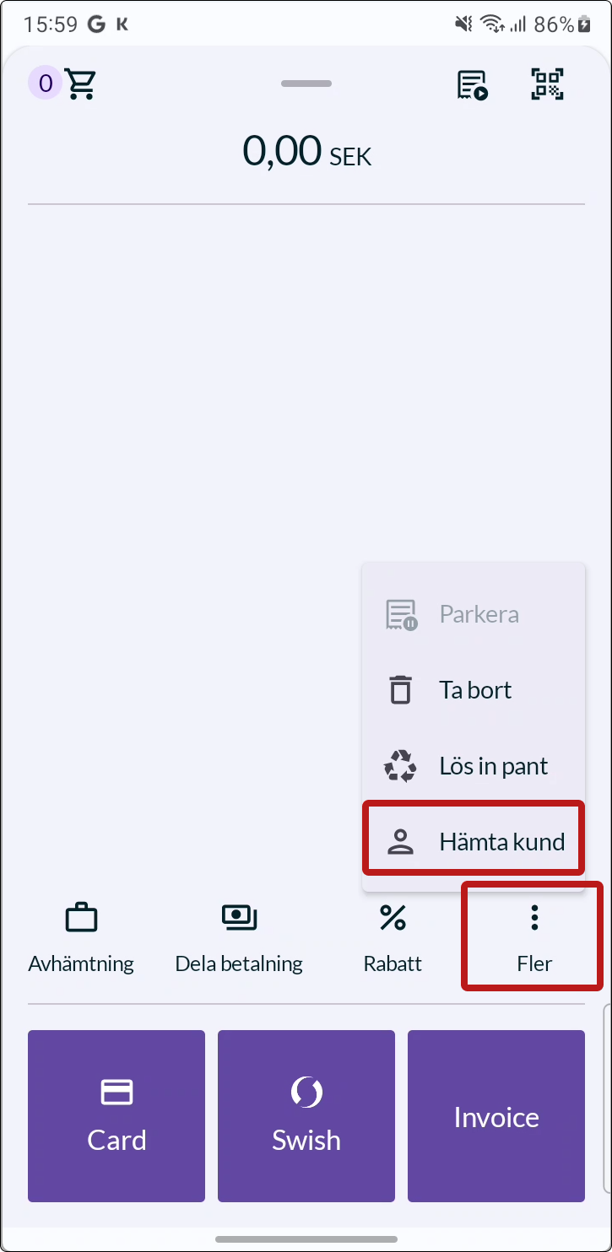
Task: Pay with the Card button
Action: click(x=116, y=1115)
